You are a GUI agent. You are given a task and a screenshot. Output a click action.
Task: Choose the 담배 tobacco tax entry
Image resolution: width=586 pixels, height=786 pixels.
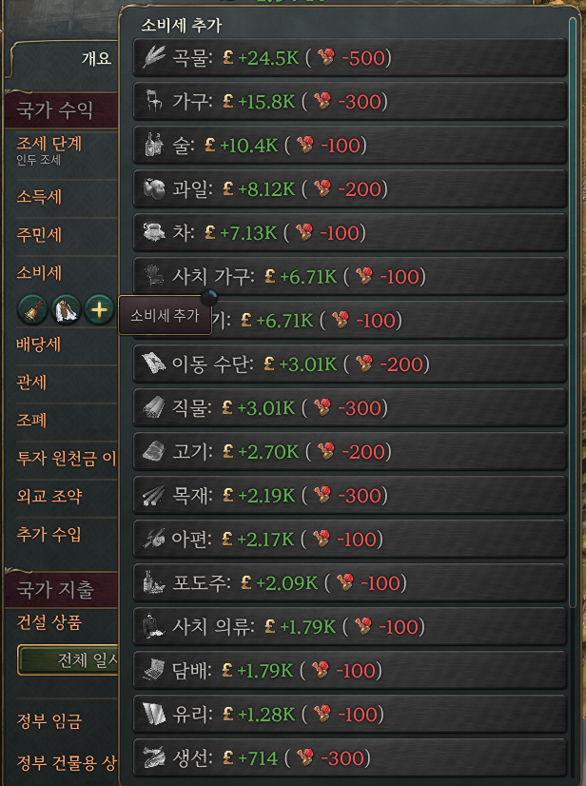350,670
